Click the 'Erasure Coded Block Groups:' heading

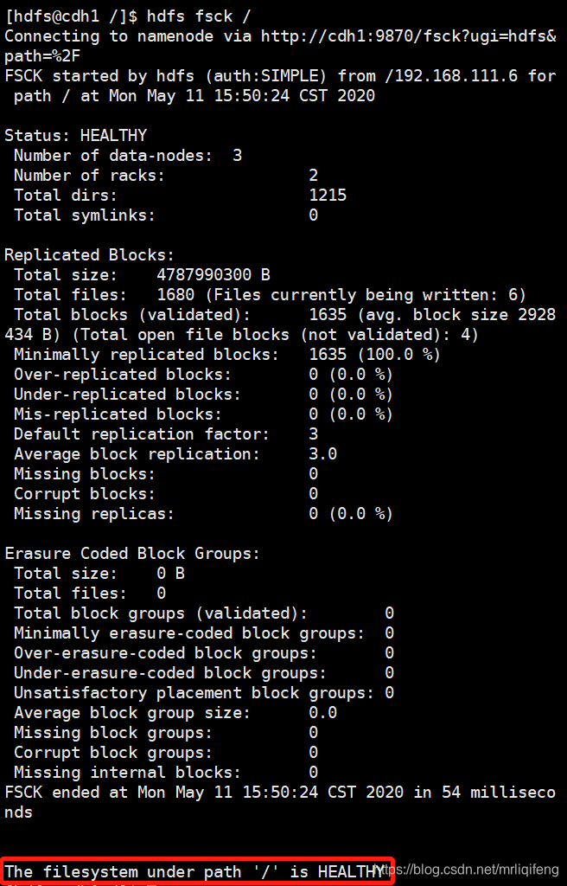(x=132, y=554)
